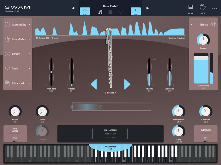The image size is (221, 165).
Task: Open the three-dots more menu
Action: [x=215, y=8]
